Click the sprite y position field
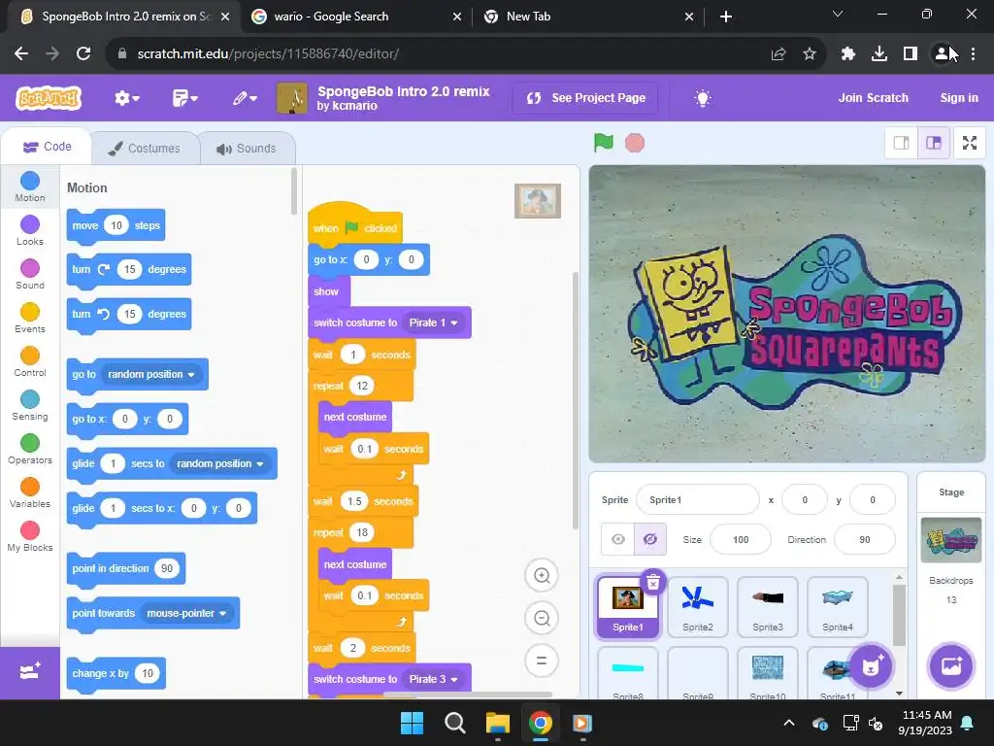The image size is (994, 746). point(873,500)
